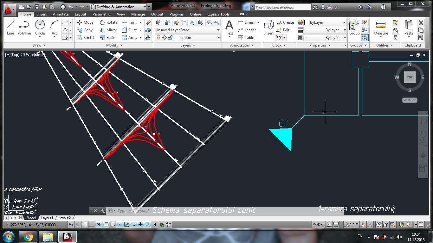The image size is (433, 243).
Task: Toggle Grid Display in status bar
Action: [x=85, y=225]
